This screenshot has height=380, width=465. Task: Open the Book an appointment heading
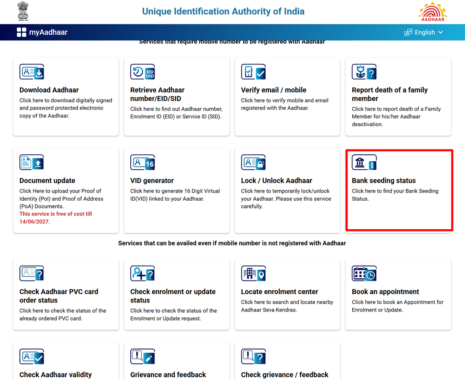[x=386, y=291]
